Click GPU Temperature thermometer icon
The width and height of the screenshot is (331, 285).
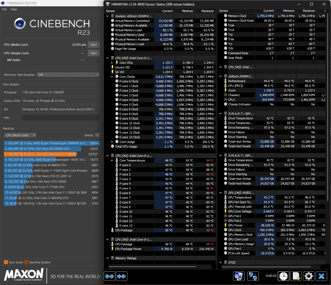coord(226,197)
